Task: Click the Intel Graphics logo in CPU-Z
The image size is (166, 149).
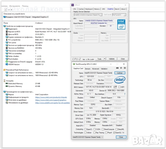Action: coord(121,24)
